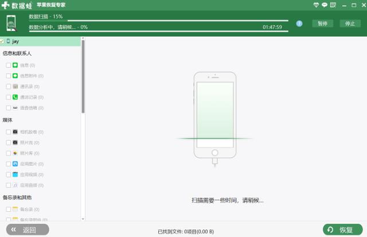Minimize the 数据蛙 window

344,5
